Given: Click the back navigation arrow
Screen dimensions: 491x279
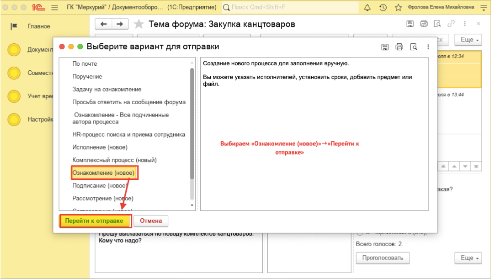Looking at the screenshot, I should pyautogui.click(x=104, y=24).
